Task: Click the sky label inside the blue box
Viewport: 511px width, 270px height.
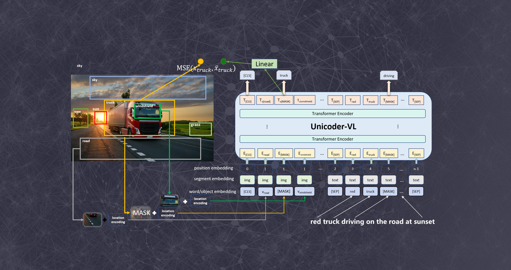Action: pyautogui.click(x=95, y=80)
